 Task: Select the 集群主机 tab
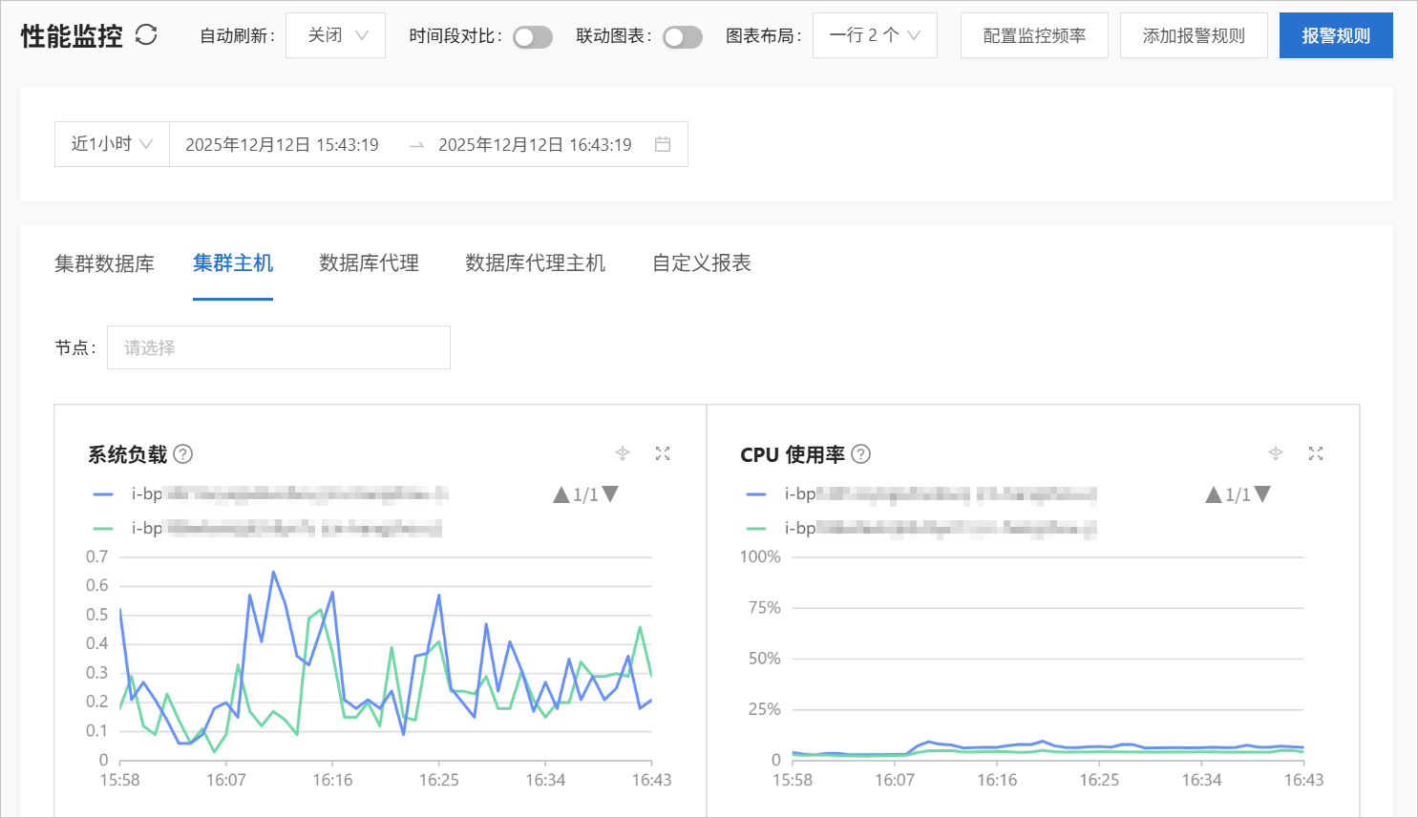[233, 263]
